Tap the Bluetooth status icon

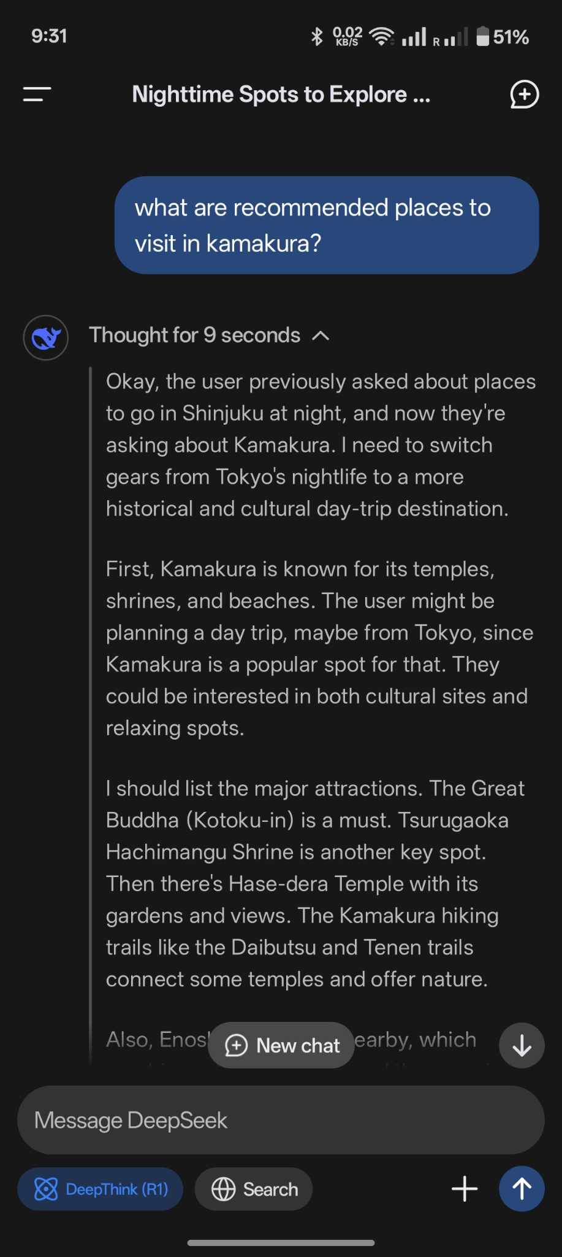(x=317, y=37)
